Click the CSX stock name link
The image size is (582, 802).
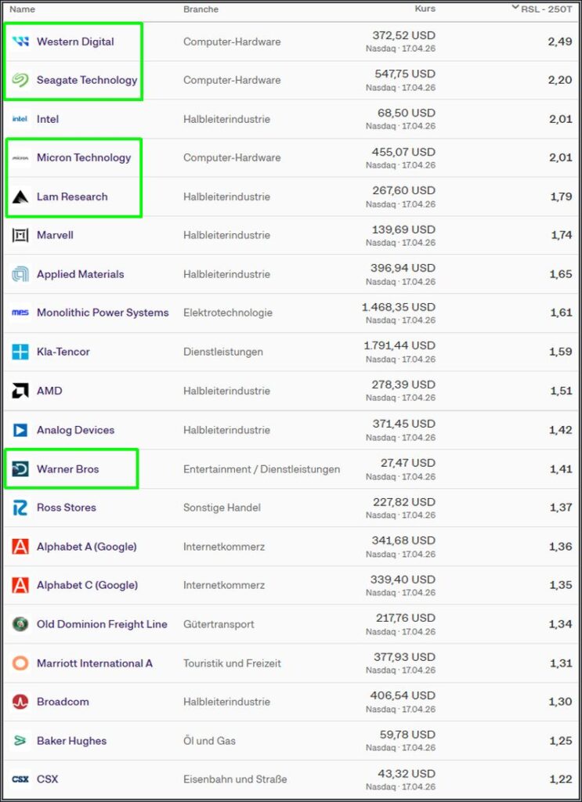(x=47, y=779)
